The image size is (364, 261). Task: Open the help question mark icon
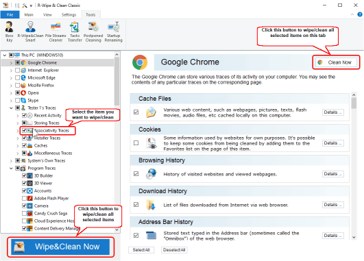(360, 14)
